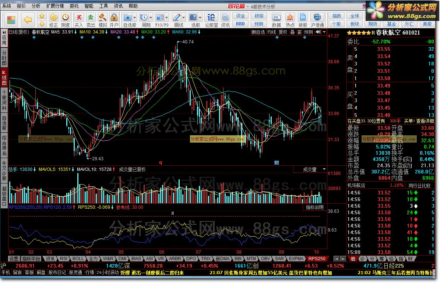
Task: Open the 新股 IPO icon
Action: (303, 20)
